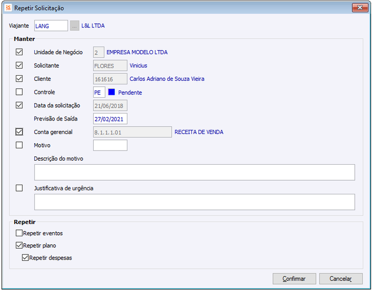Click the blue Pendente color swatch
This screenshot has height=291, width=373.
point(111,92)
